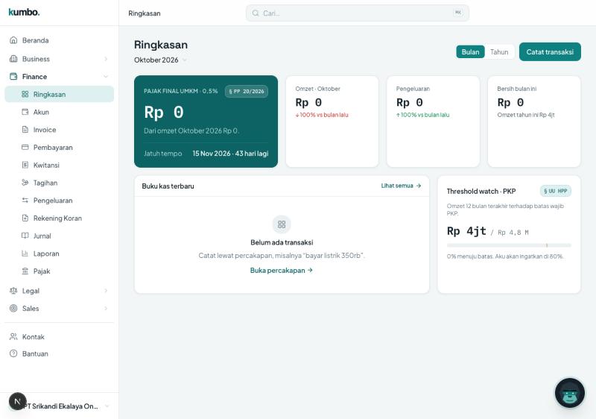596x419 pixels.
Task: Click the Finance wallet icon
Action: 13,77
